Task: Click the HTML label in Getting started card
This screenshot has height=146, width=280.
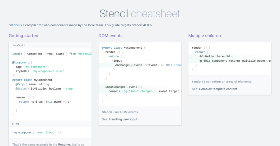Action: tap(16, 124)
